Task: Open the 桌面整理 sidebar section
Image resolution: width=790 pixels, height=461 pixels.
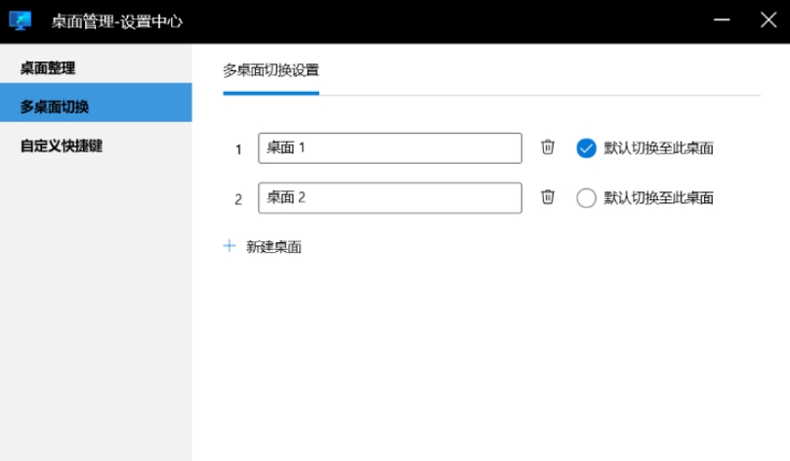Action: pyautogui.click(x=48, y=68)
